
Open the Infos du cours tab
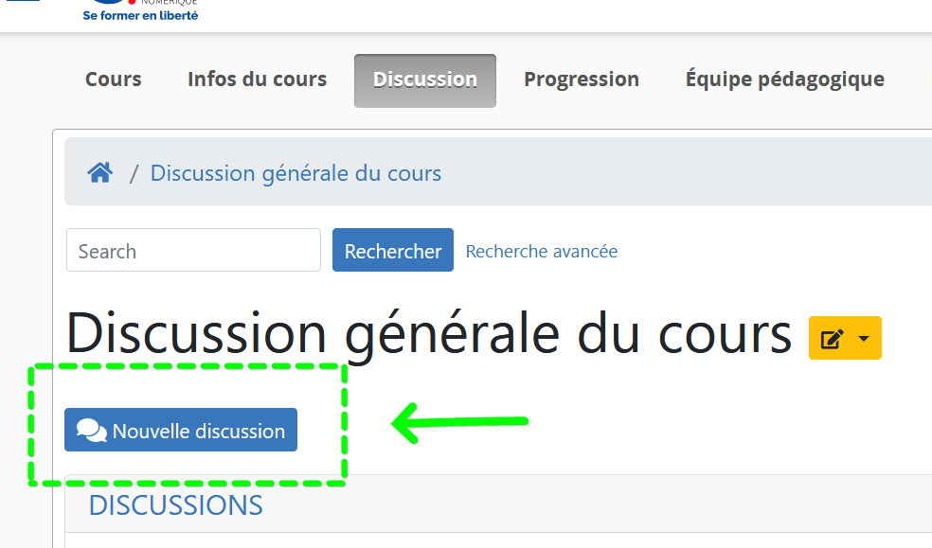pyautogui.click(x=257, y=80)
